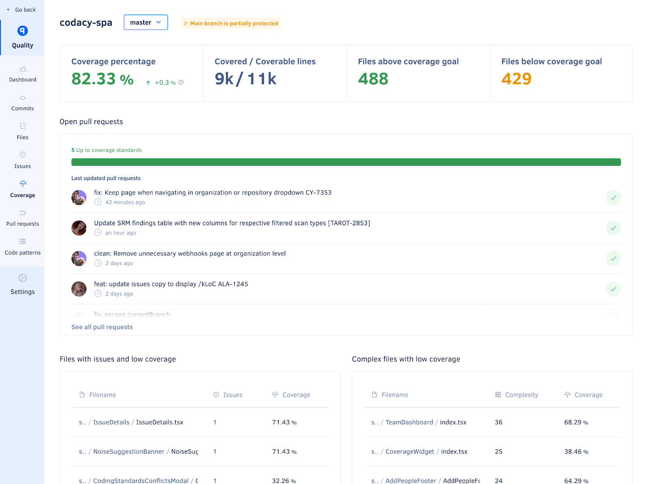This screenshot has height=484, width=647.
Task: Open the ALA-1245 kLoC pull request
Action: click(171, 284)
